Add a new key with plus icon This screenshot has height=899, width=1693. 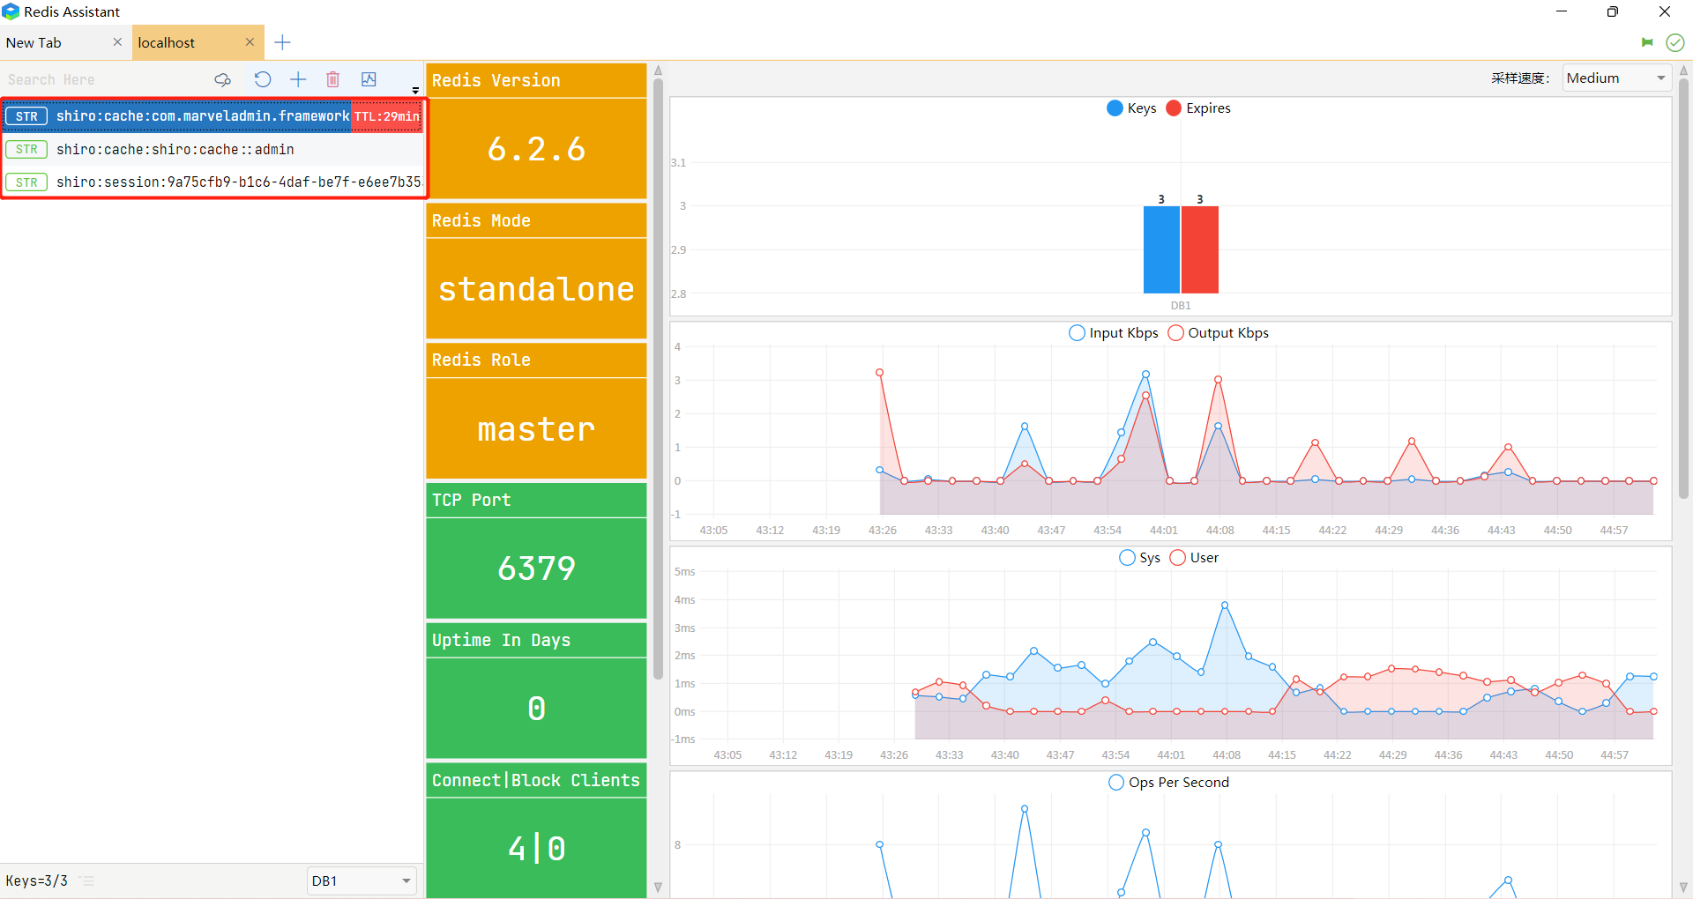click(298, 79)
